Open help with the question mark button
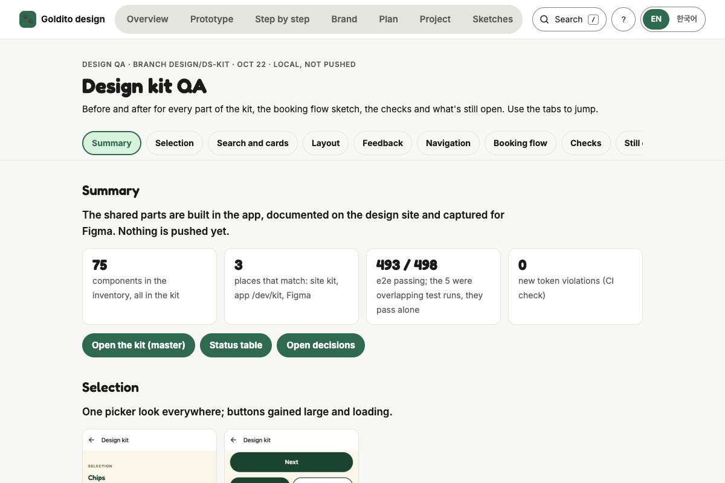The image size is (725, 483). [623, 19]
